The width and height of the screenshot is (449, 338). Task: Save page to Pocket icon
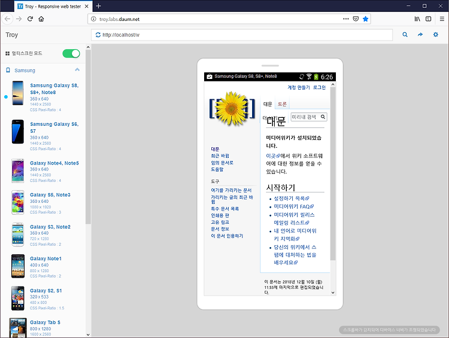[x=356, y=19]
